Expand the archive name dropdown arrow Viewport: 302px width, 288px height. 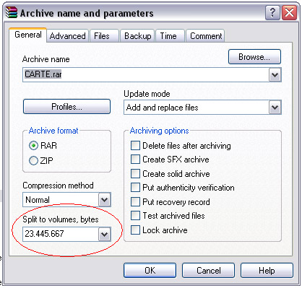coord(275,75)
